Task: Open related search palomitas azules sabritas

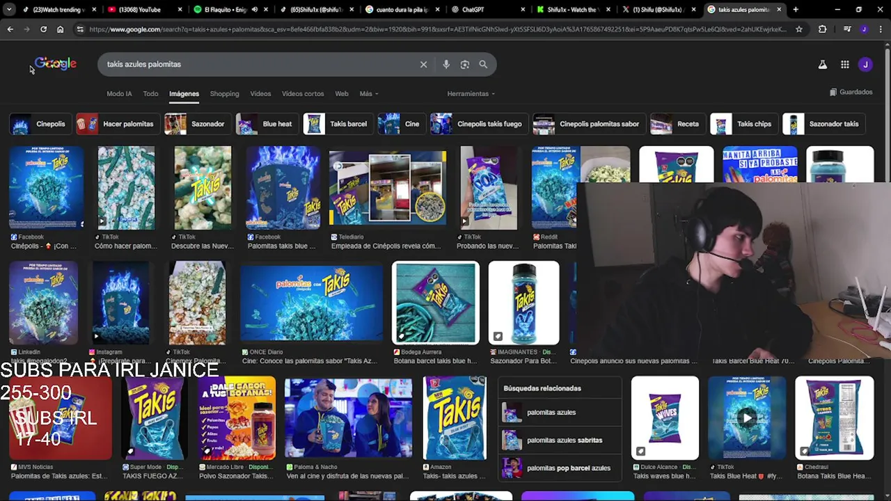Action: [x=560, y=440]
